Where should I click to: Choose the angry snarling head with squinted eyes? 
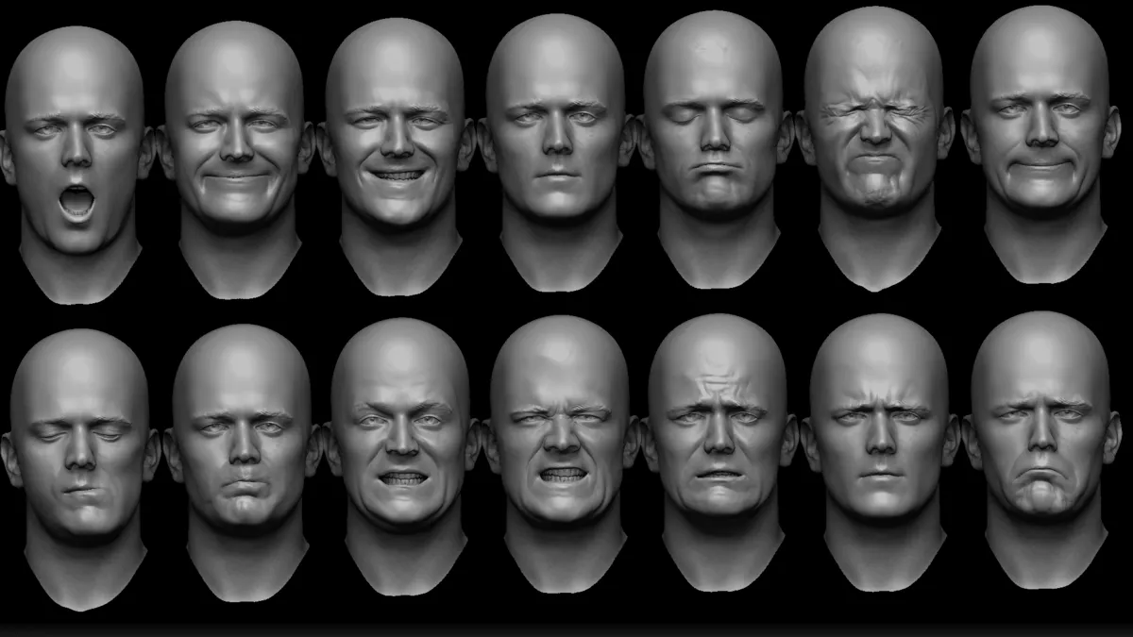click(561, 454)
